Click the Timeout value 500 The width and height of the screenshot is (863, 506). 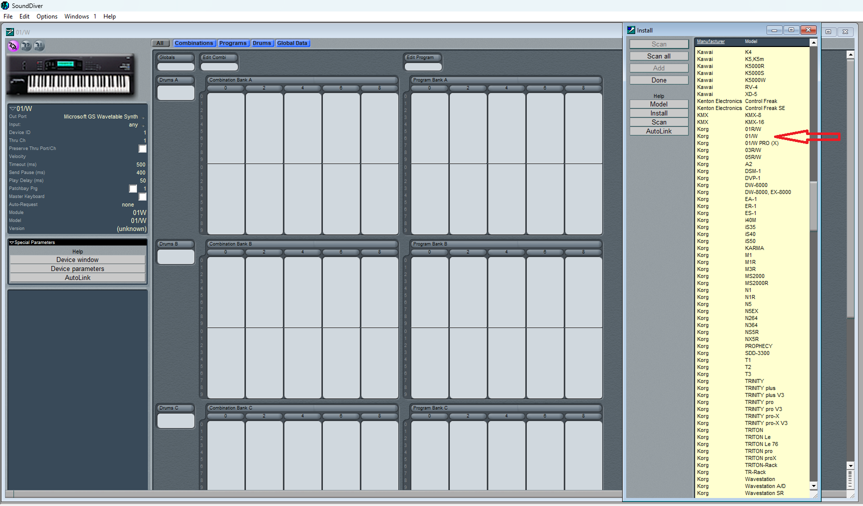[x=141, y=164]
